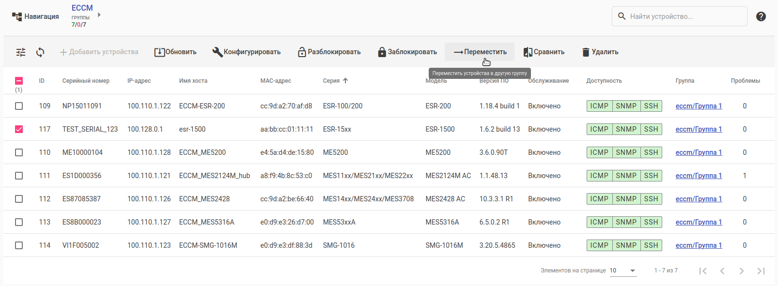Click the Навигация tree icon

pyautogui.click(x=17, y=16)
